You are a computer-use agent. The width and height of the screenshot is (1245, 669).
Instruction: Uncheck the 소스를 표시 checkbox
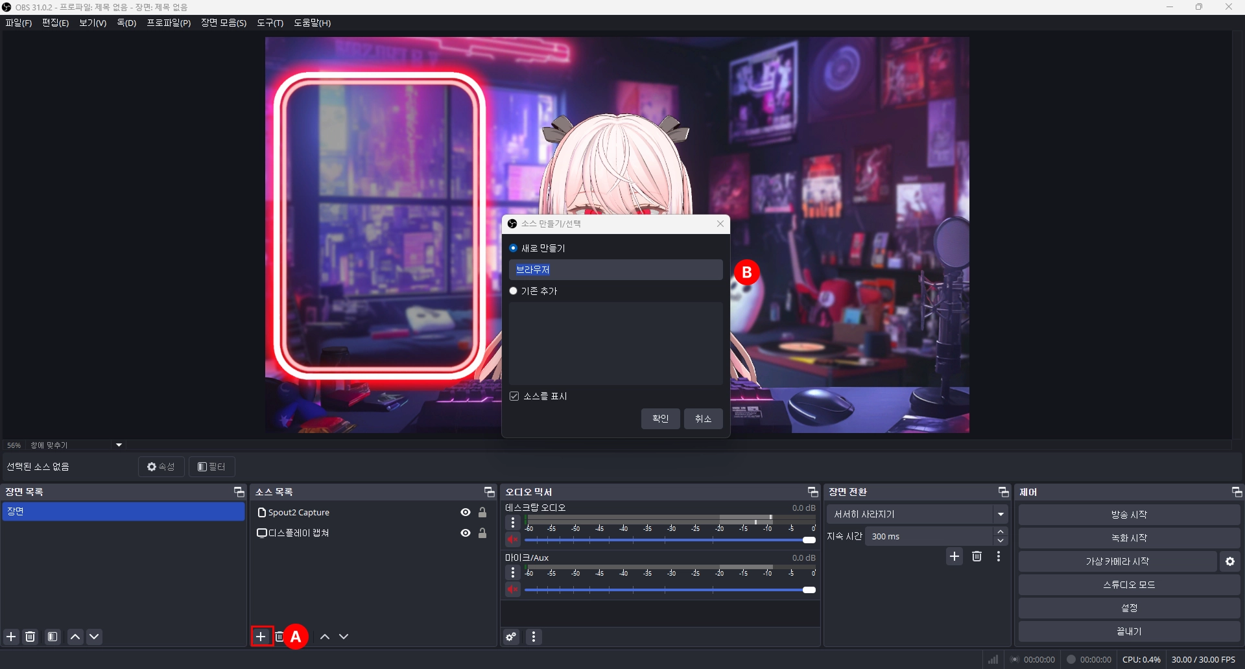click(514, 396)
